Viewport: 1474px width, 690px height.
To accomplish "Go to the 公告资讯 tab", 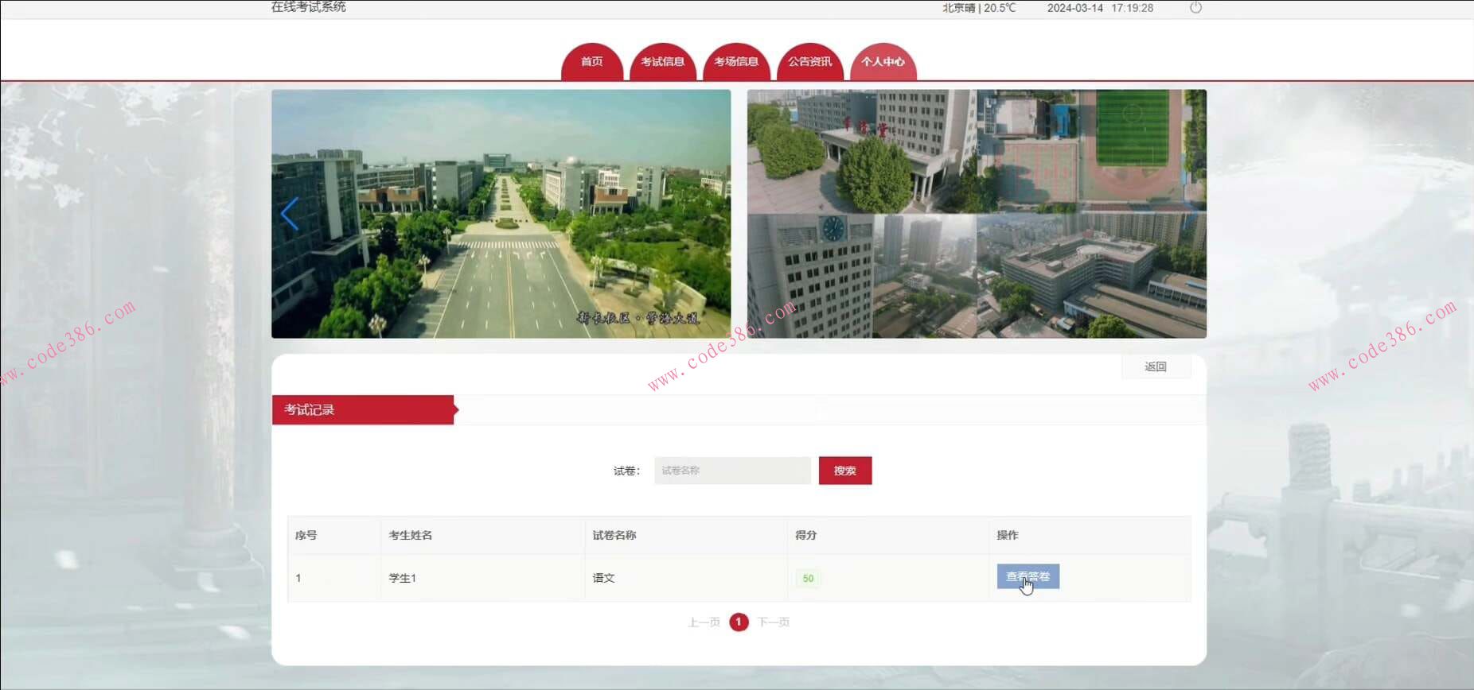I will [809, 62].
